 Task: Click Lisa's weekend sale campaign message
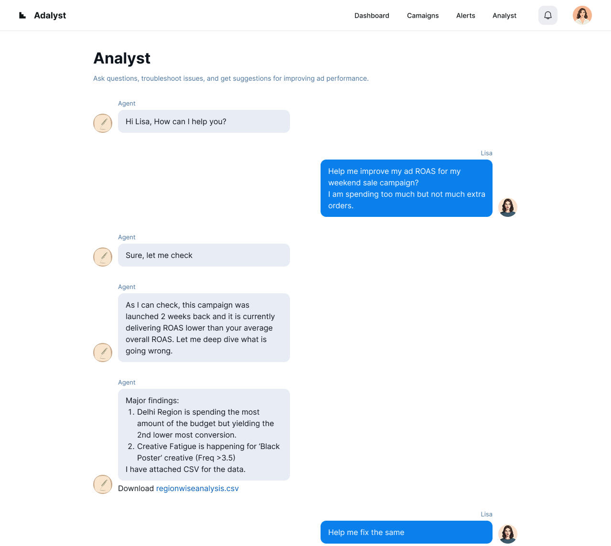(406, 188)
